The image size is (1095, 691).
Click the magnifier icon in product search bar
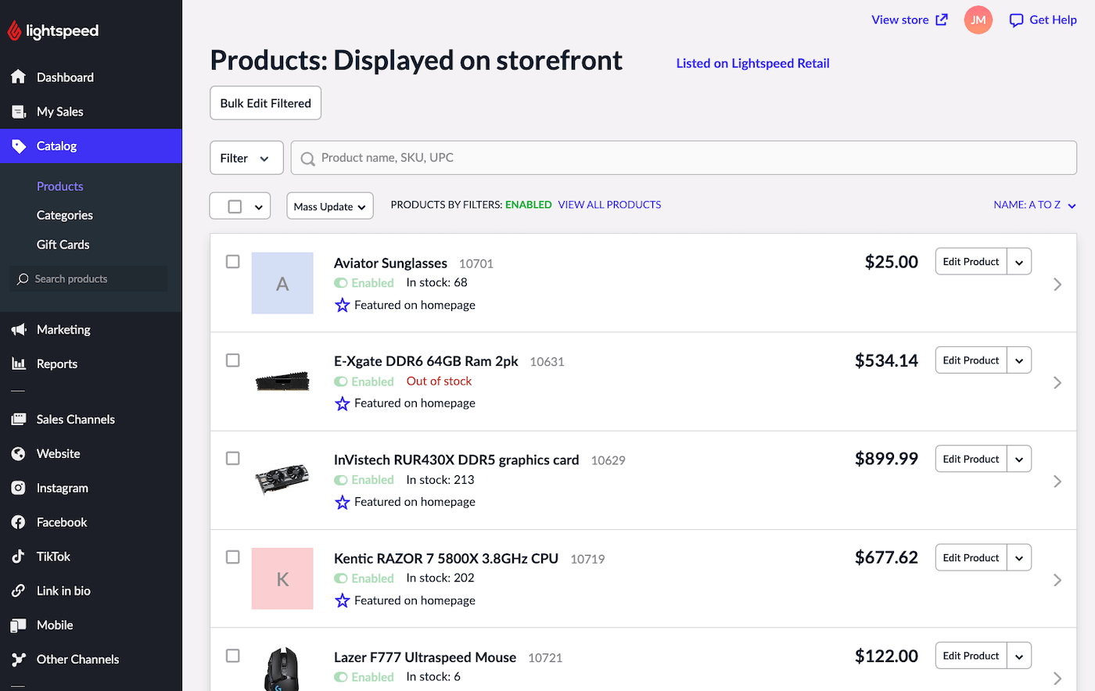308,159
